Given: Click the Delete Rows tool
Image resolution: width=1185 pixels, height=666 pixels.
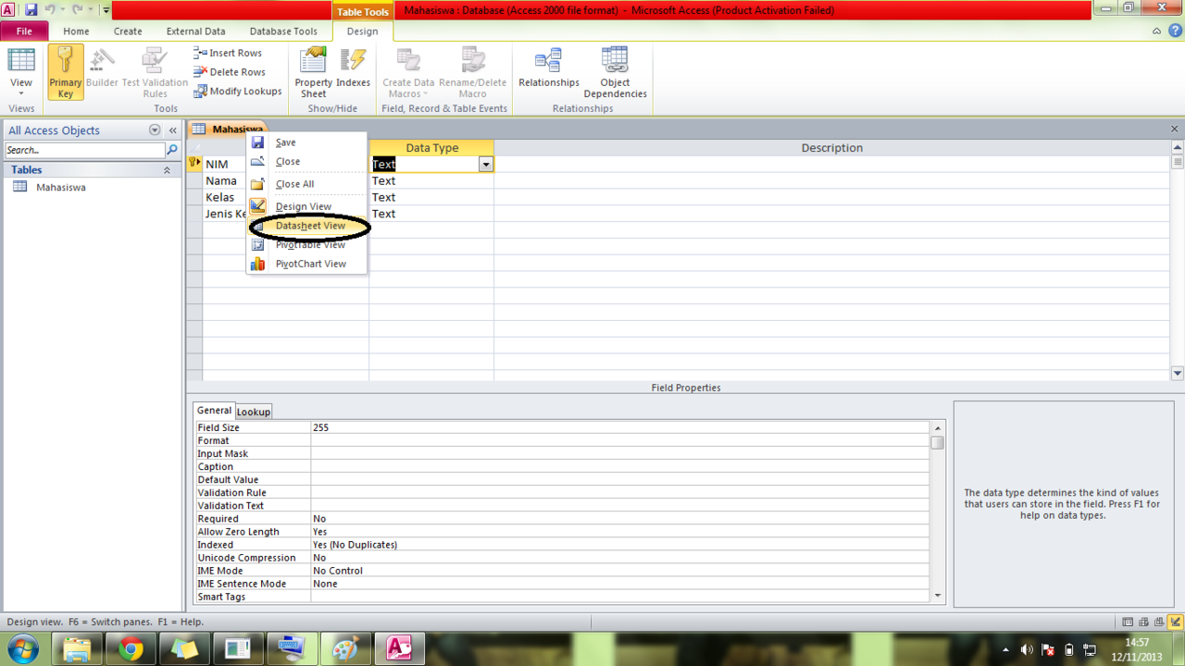Looking at the screenshot, I should pos(230,72).
